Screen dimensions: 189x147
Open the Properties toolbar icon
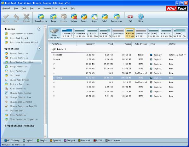pos(117,18)
